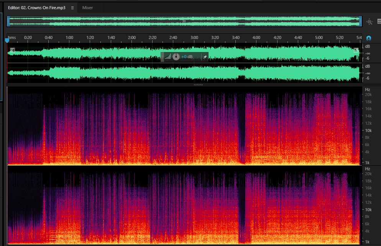Click 10k on the left channel frequency scale
Viewport: 381px width, 246px height.
[368, 130]
